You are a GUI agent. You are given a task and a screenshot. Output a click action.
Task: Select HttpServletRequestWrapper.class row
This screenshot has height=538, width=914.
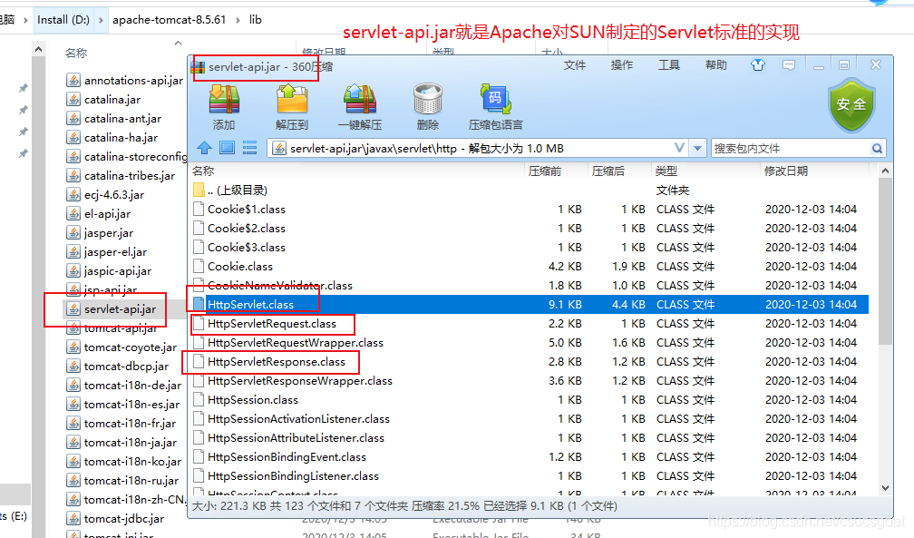coord(530,343)
